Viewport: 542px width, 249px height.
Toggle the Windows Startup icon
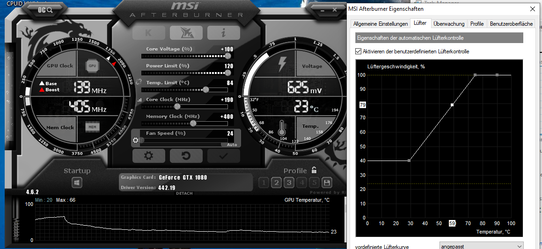[x=77, y=183]
